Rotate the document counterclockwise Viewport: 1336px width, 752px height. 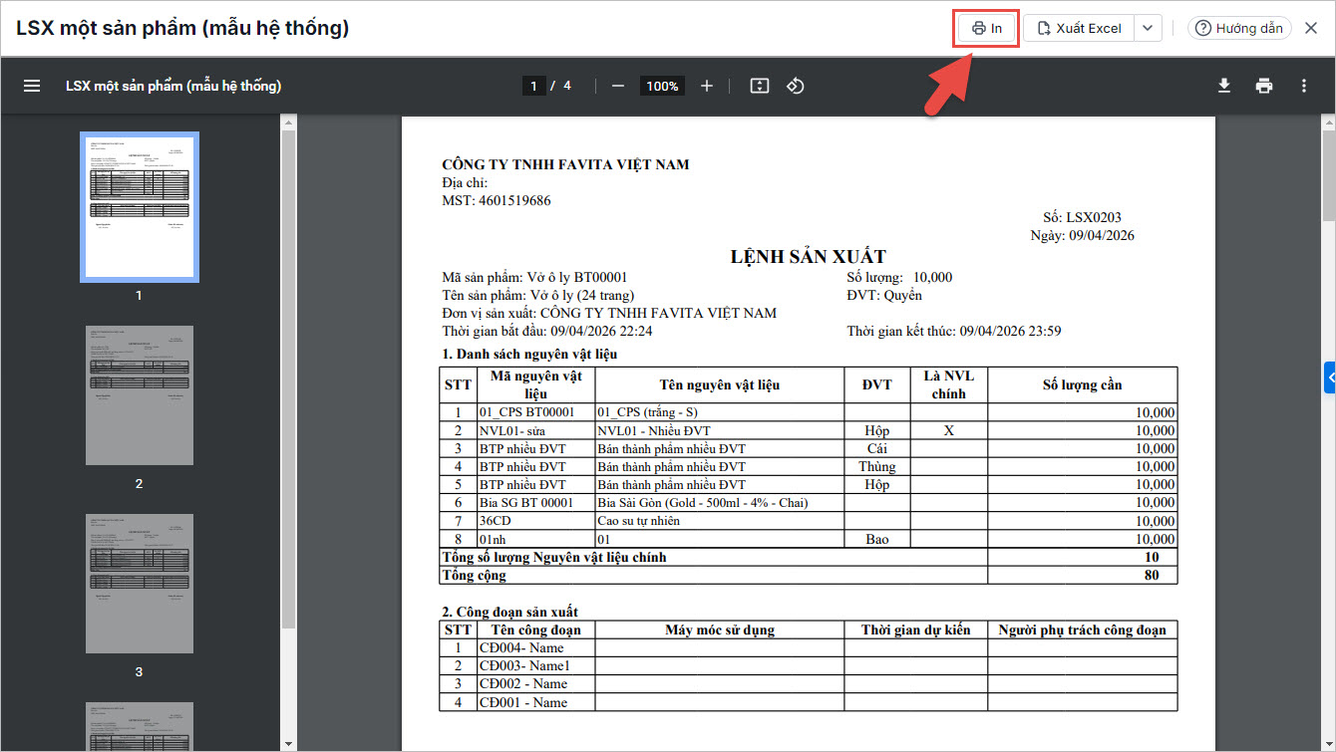coord(795,86)
